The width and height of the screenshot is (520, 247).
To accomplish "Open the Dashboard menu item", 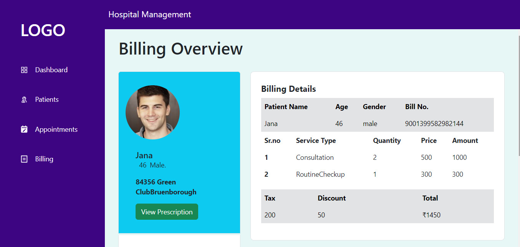I will (51, 70).
